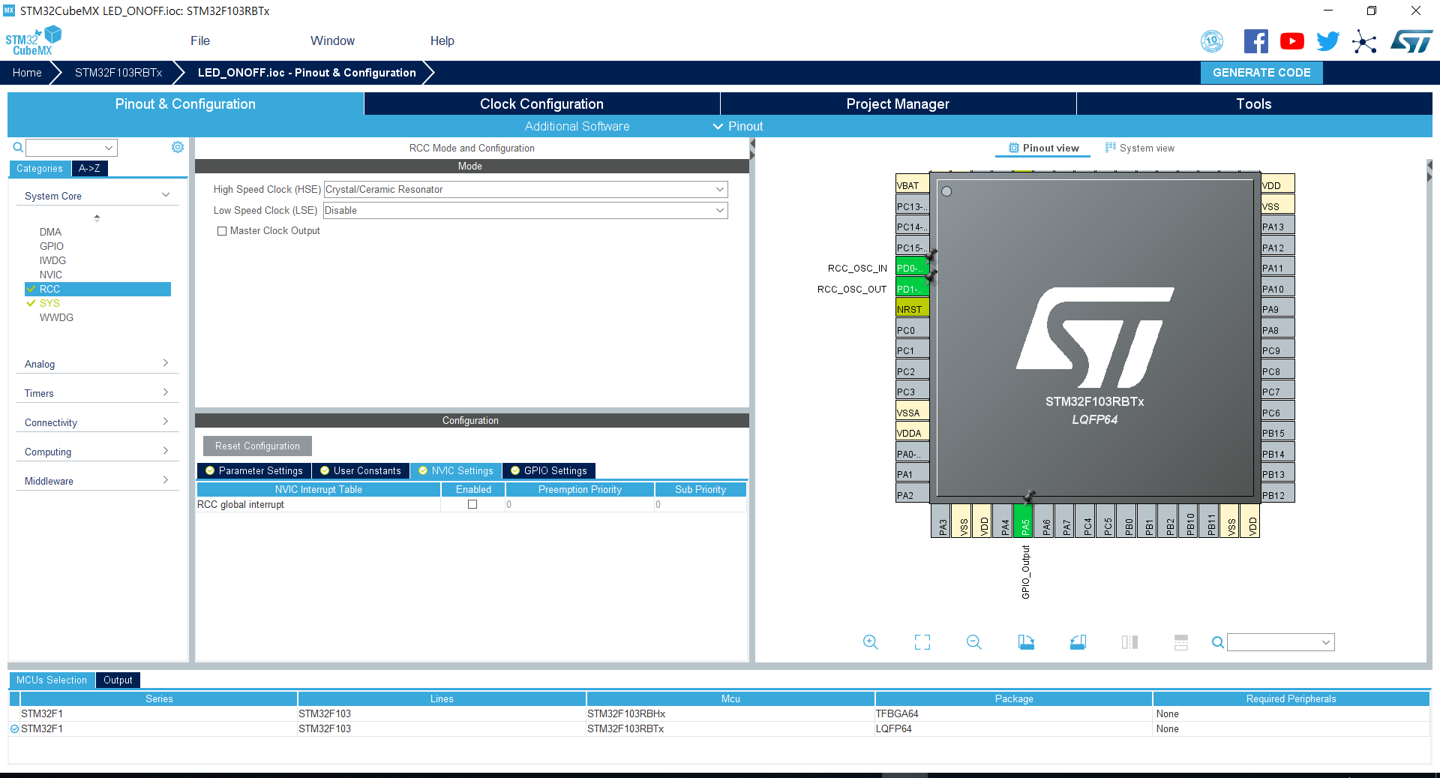Switch to the Output tab
Viewport: 1440px width, 778px height.
118,680
